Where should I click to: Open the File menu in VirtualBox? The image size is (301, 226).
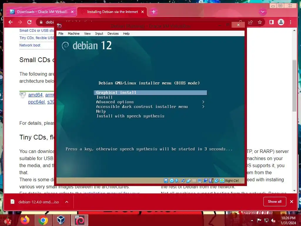pos(61,34)
